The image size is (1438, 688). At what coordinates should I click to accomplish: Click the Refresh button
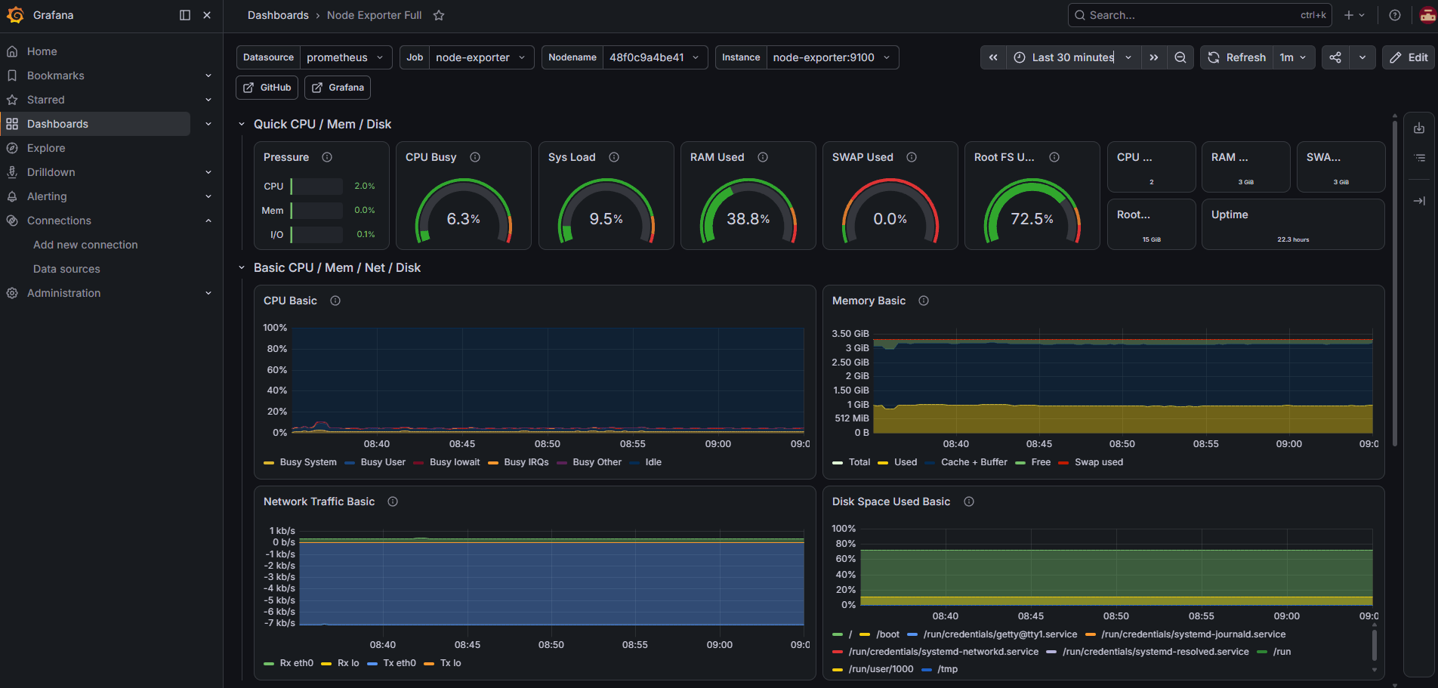click(1236, 57)
